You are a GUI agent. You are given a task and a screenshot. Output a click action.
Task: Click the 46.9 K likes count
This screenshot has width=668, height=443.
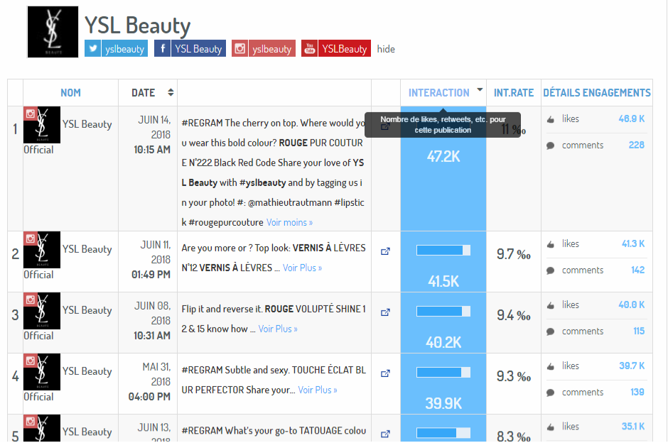click(631, 119)
